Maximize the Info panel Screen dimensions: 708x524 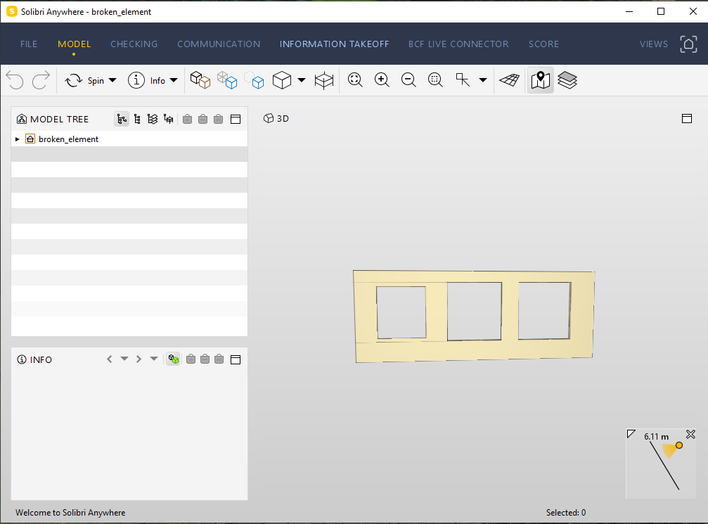pos(236,359)
